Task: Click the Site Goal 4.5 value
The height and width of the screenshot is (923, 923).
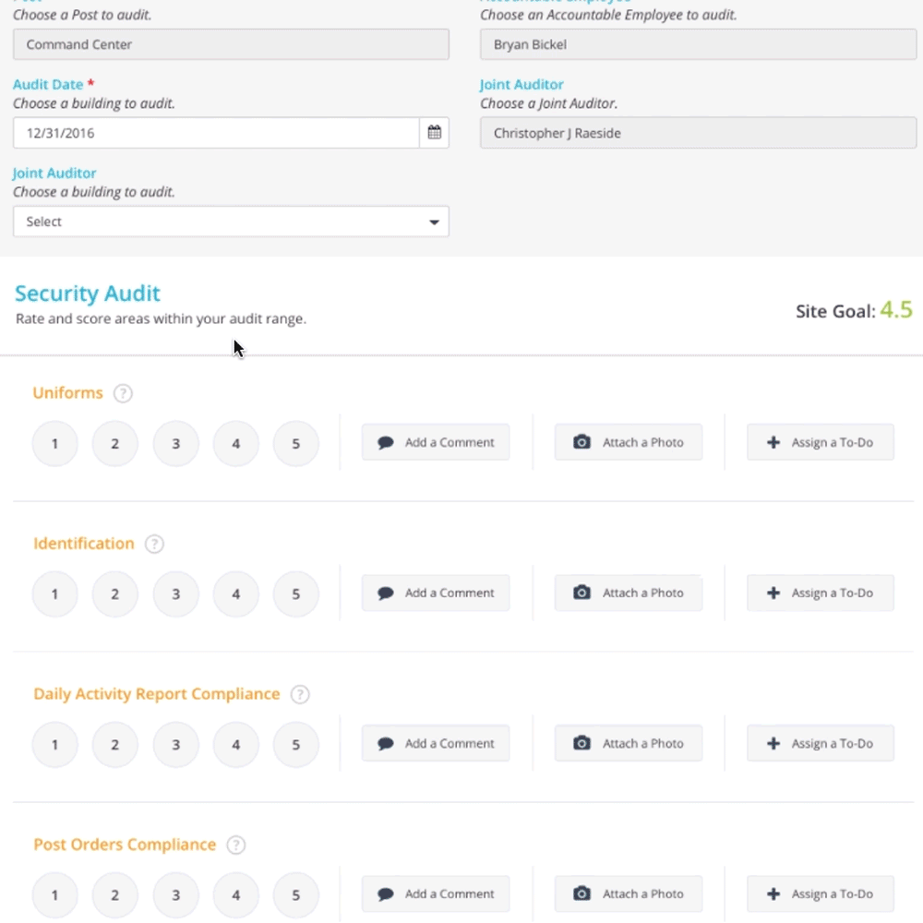Action: 896,309
